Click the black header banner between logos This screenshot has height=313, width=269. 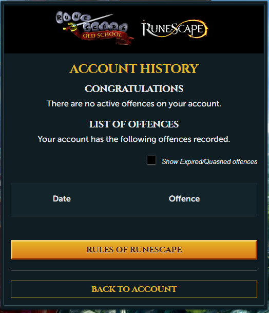137,29
